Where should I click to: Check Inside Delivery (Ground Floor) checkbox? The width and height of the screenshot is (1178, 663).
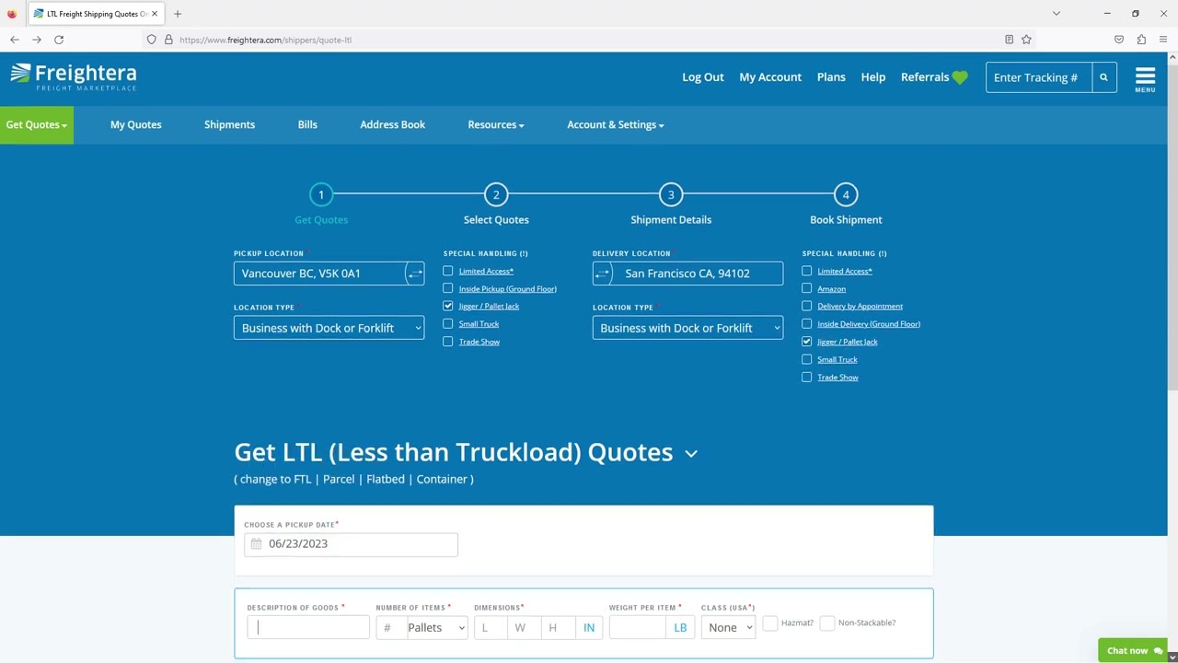807,323
